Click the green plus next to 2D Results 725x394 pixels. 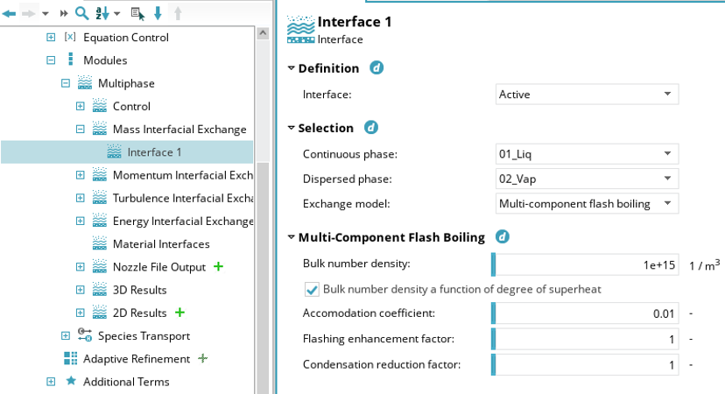pos(180,312)
